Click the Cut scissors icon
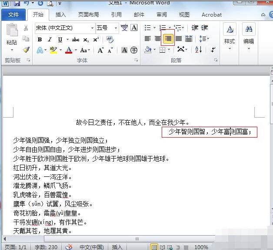Image resolution: width=273 pixels, height=250 pixels. click(26, 28)
